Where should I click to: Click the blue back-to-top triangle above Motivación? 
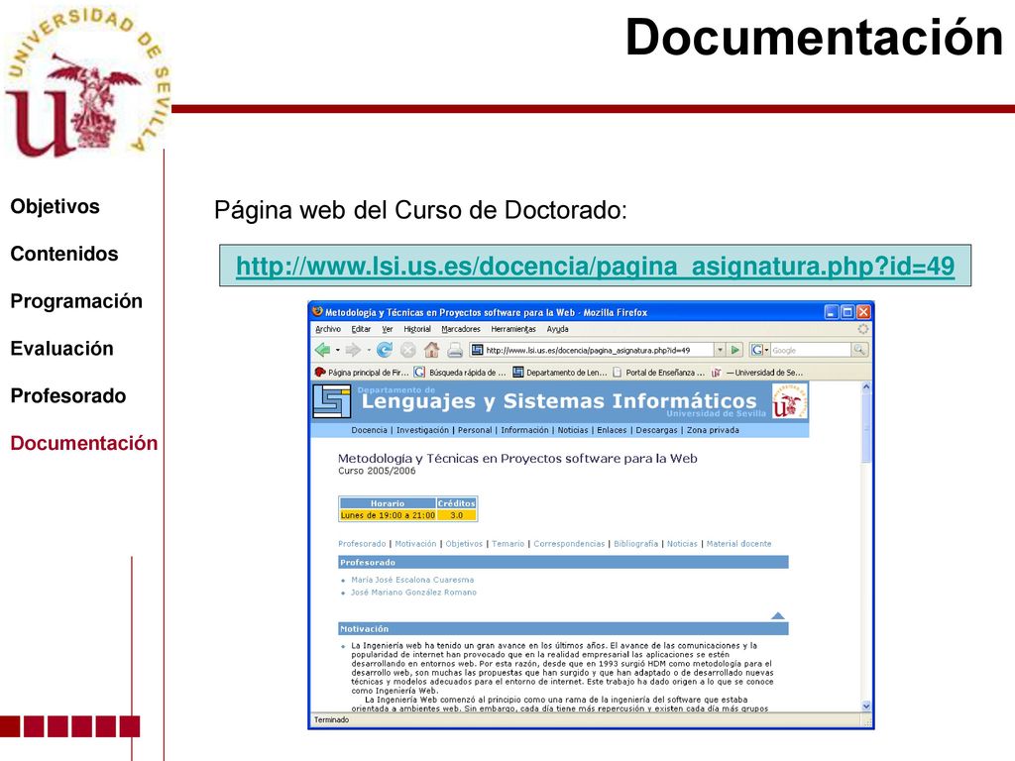pyautogui.click(x=778, y=616)
